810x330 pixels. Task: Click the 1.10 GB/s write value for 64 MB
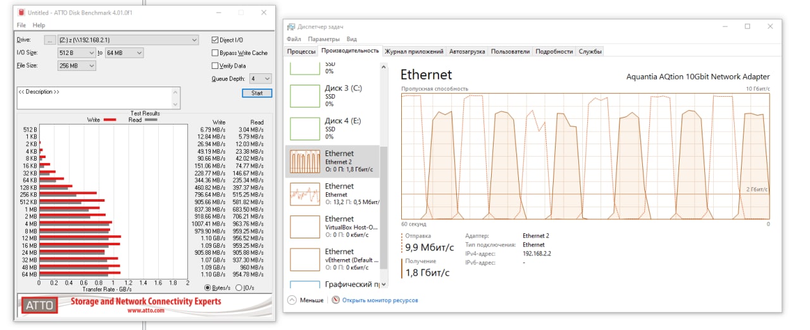[x=213, y=274]
